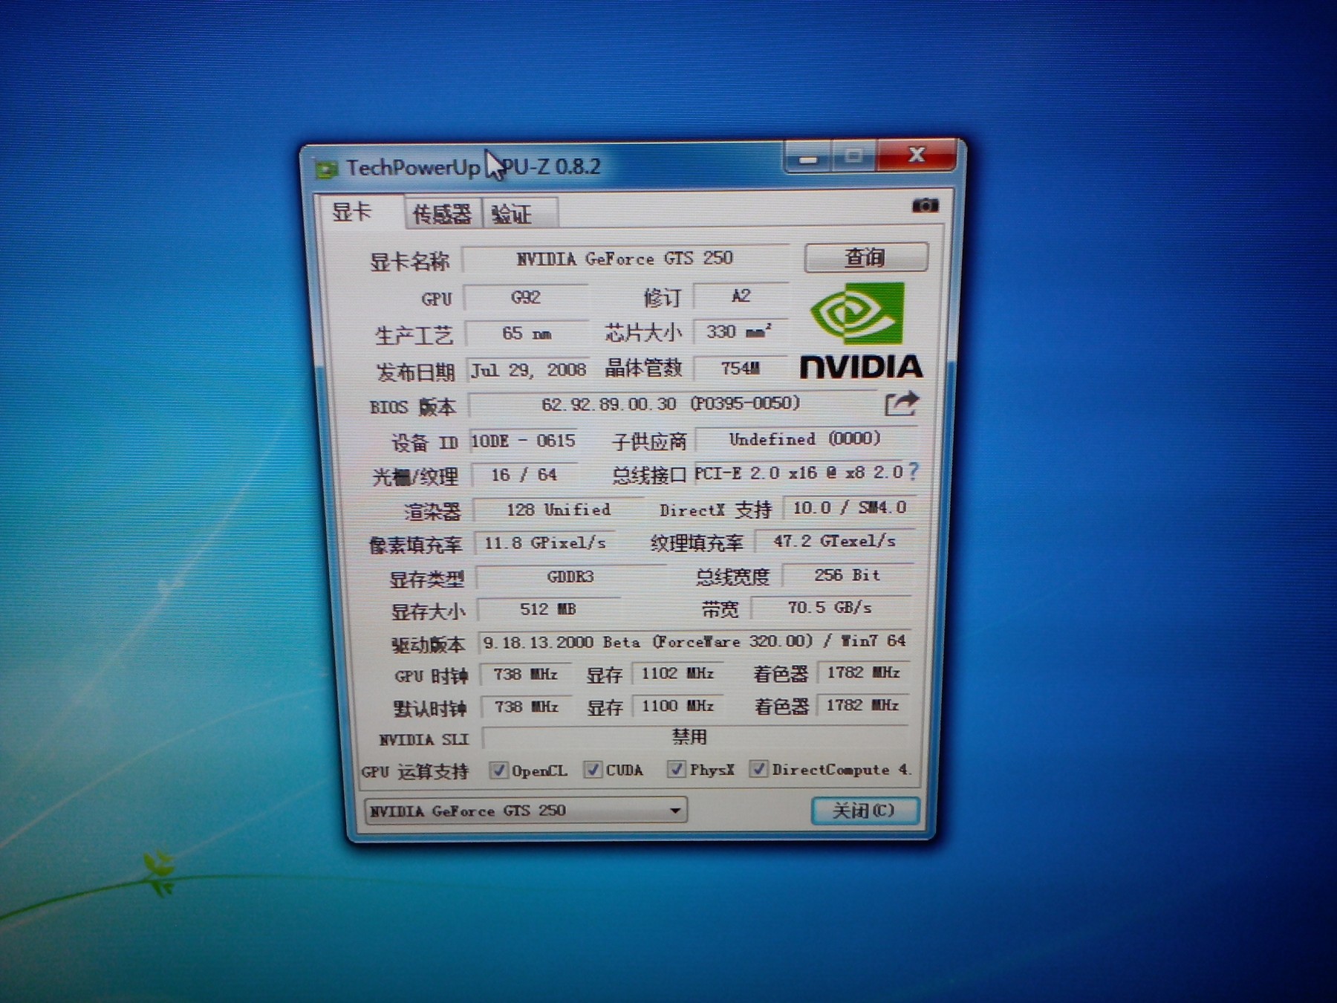Screen dimensions: 1337x1003
Task: Click the default memory clock 1100 MHz
Action: pos(677,706)
